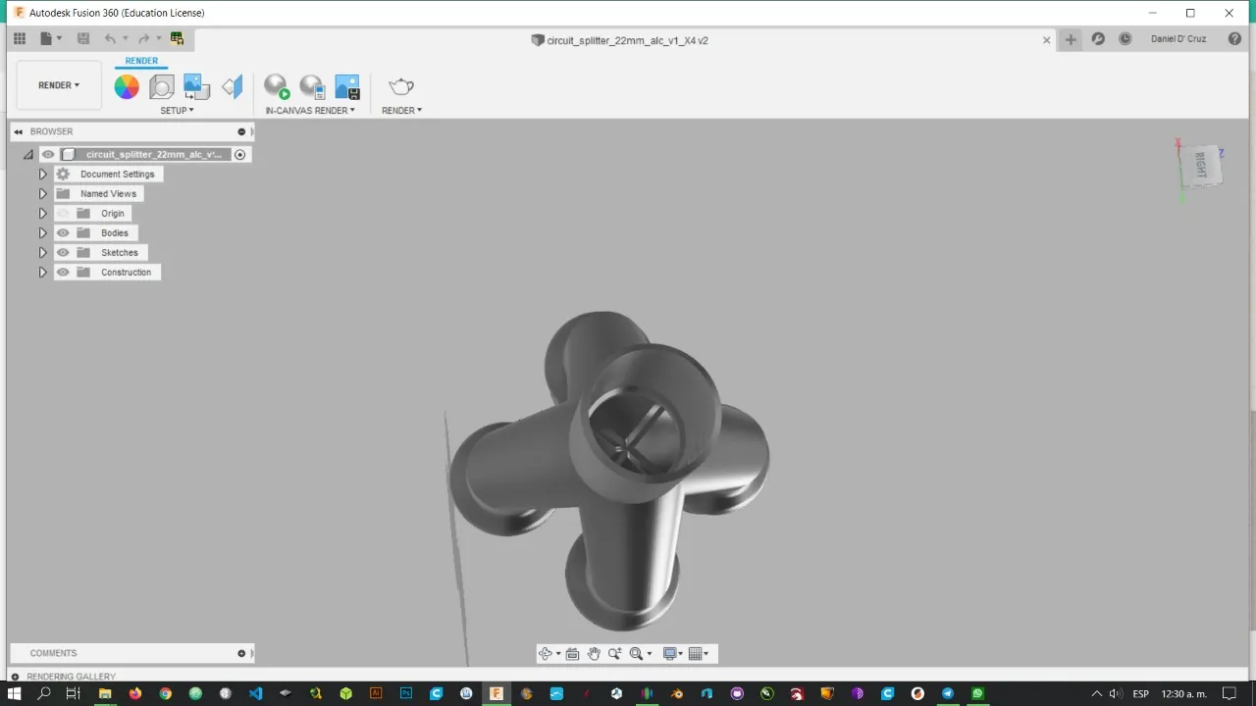Click the Document Settings gear icon
The image size is (1256, 706).
coord(63,175)
